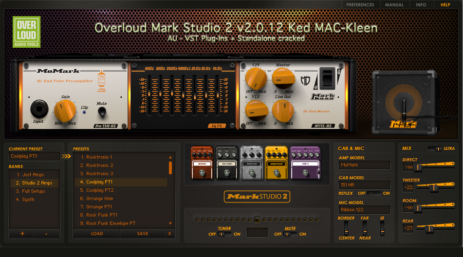Select the Studio 2 Amps bank

(x=34, y=183)
